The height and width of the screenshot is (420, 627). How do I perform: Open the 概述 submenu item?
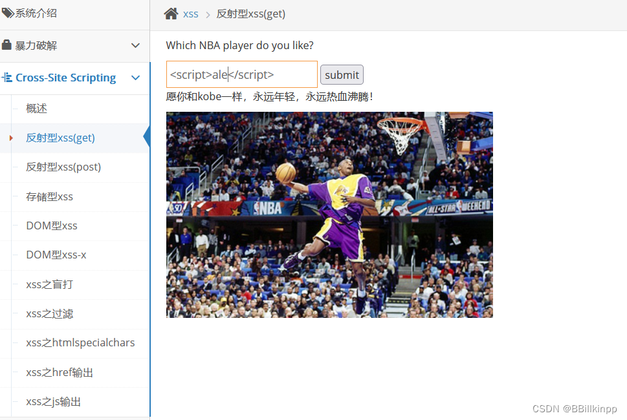pos(36,108)
